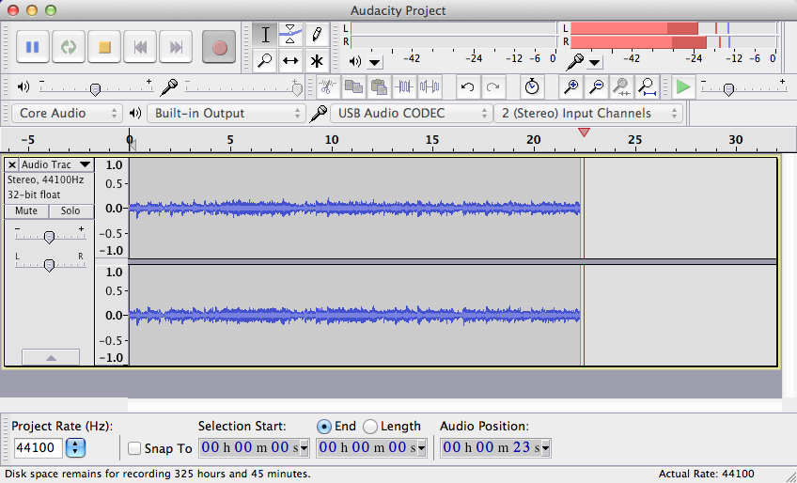Mute the Audio Track
The width and height of the screenshot is (797, 483).
pos(26,210)
